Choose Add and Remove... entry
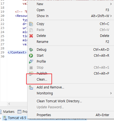 click(71, 87)
